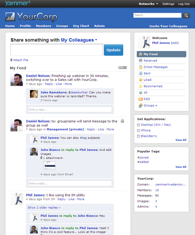Image resolution: width=195 pixels, height=235 pixels.
Task: Click the Direct Messages lock icon
Action: [140, 67]
